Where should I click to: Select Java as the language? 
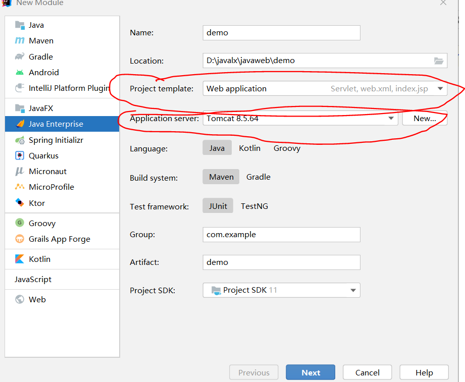(217, 147)
